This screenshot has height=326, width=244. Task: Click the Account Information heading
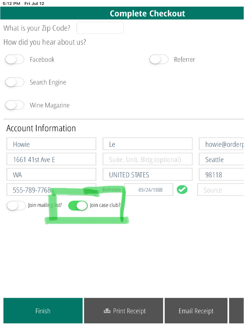[x=41, y=128]
